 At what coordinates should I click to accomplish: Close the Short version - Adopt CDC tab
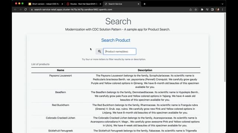tap(62, 4)
